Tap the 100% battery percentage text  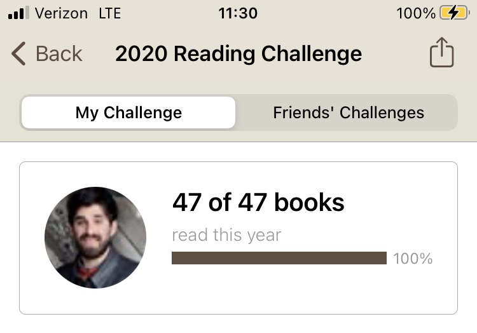tap(415, 13)
